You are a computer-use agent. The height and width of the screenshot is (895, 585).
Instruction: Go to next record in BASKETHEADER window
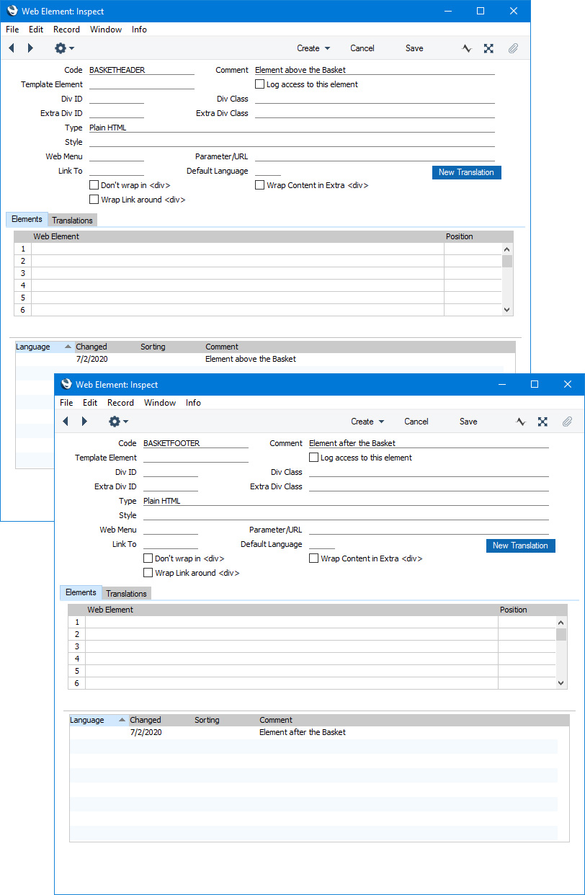click(30, 48)
